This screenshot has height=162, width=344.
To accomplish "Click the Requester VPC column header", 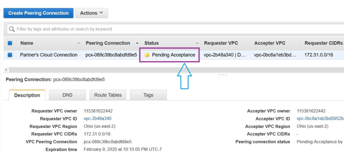I will 221,43.
